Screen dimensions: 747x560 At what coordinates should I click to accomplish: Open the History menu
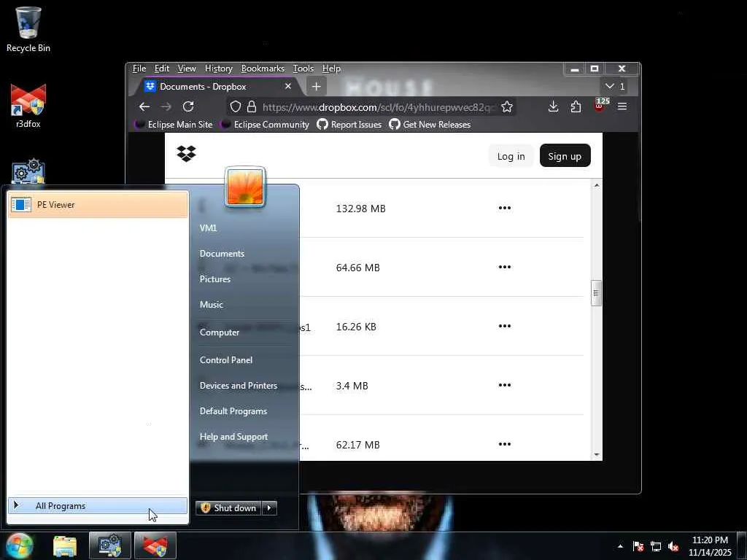[x=219, y=69]
